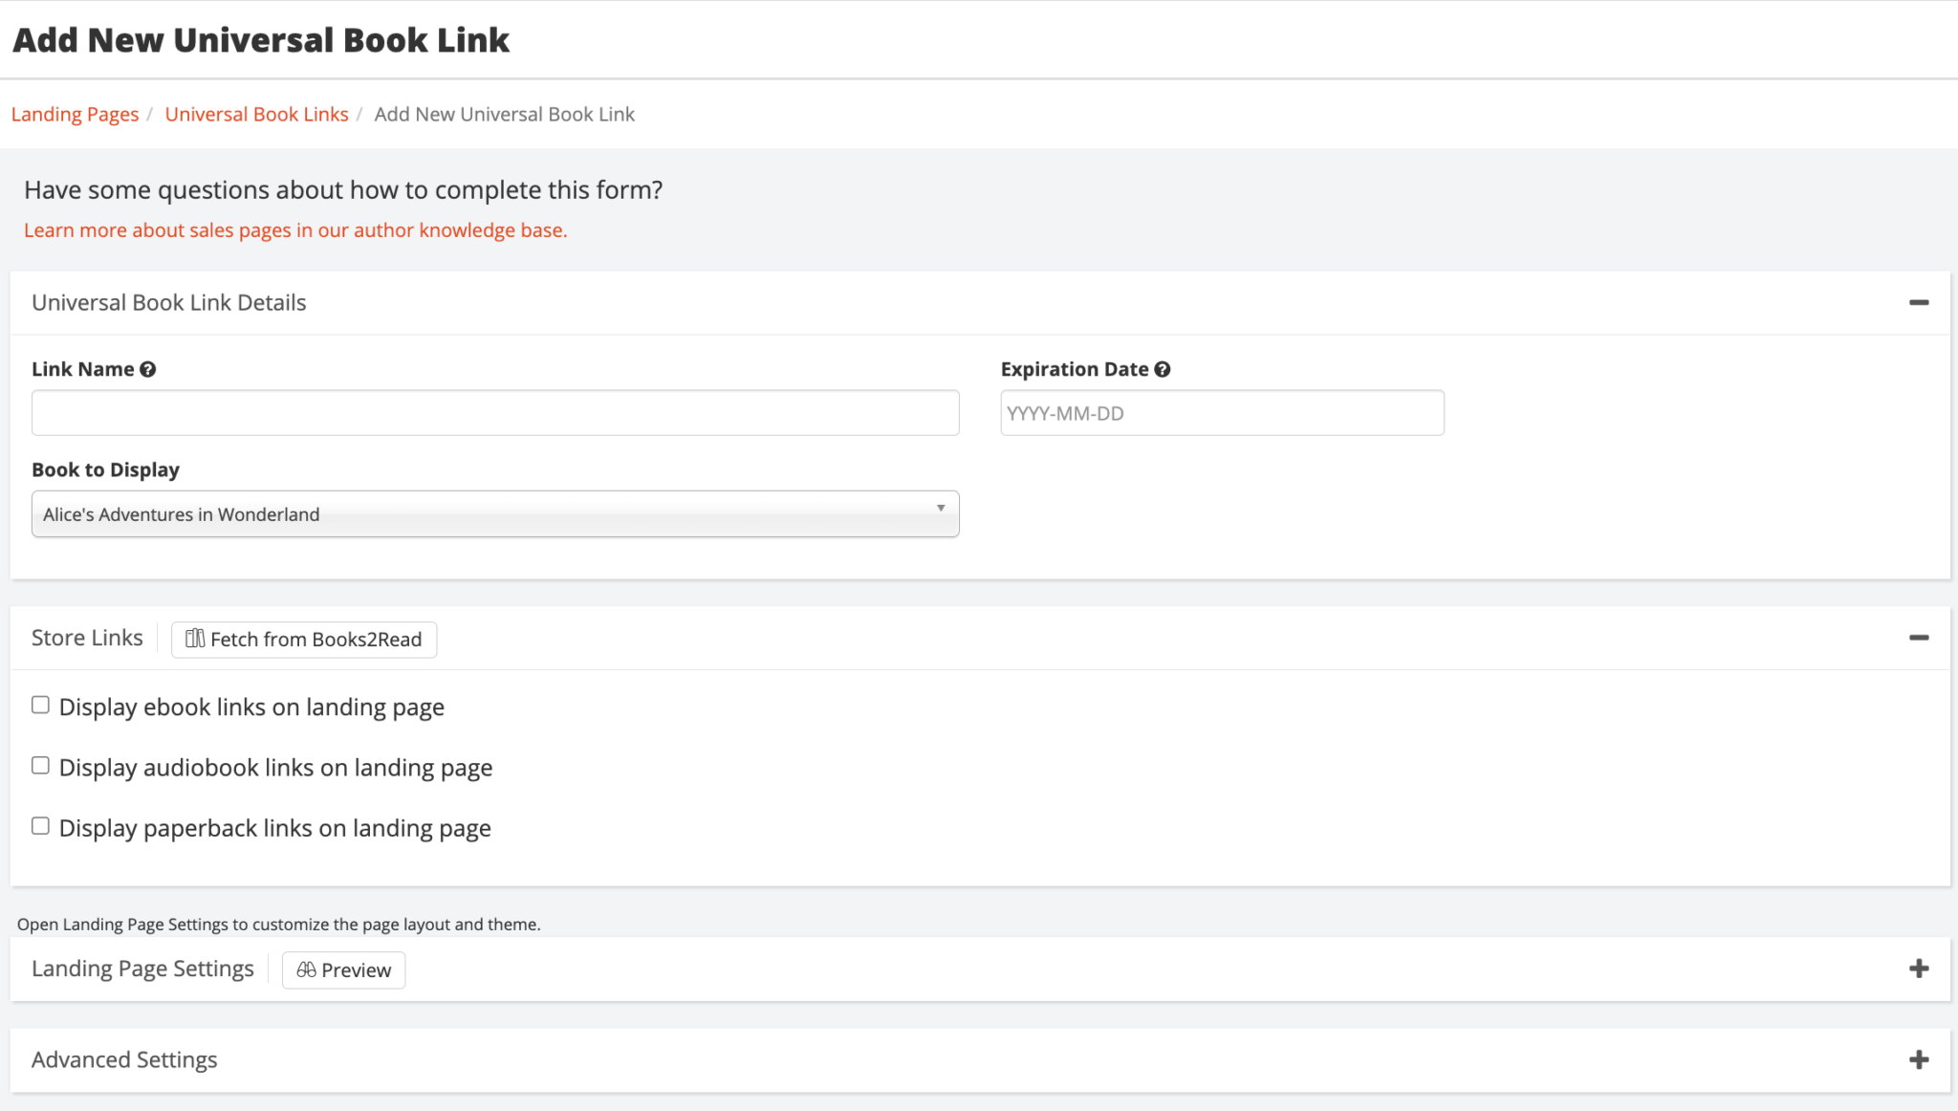Click the Fetch from Books2Read button

coord(303,639)
